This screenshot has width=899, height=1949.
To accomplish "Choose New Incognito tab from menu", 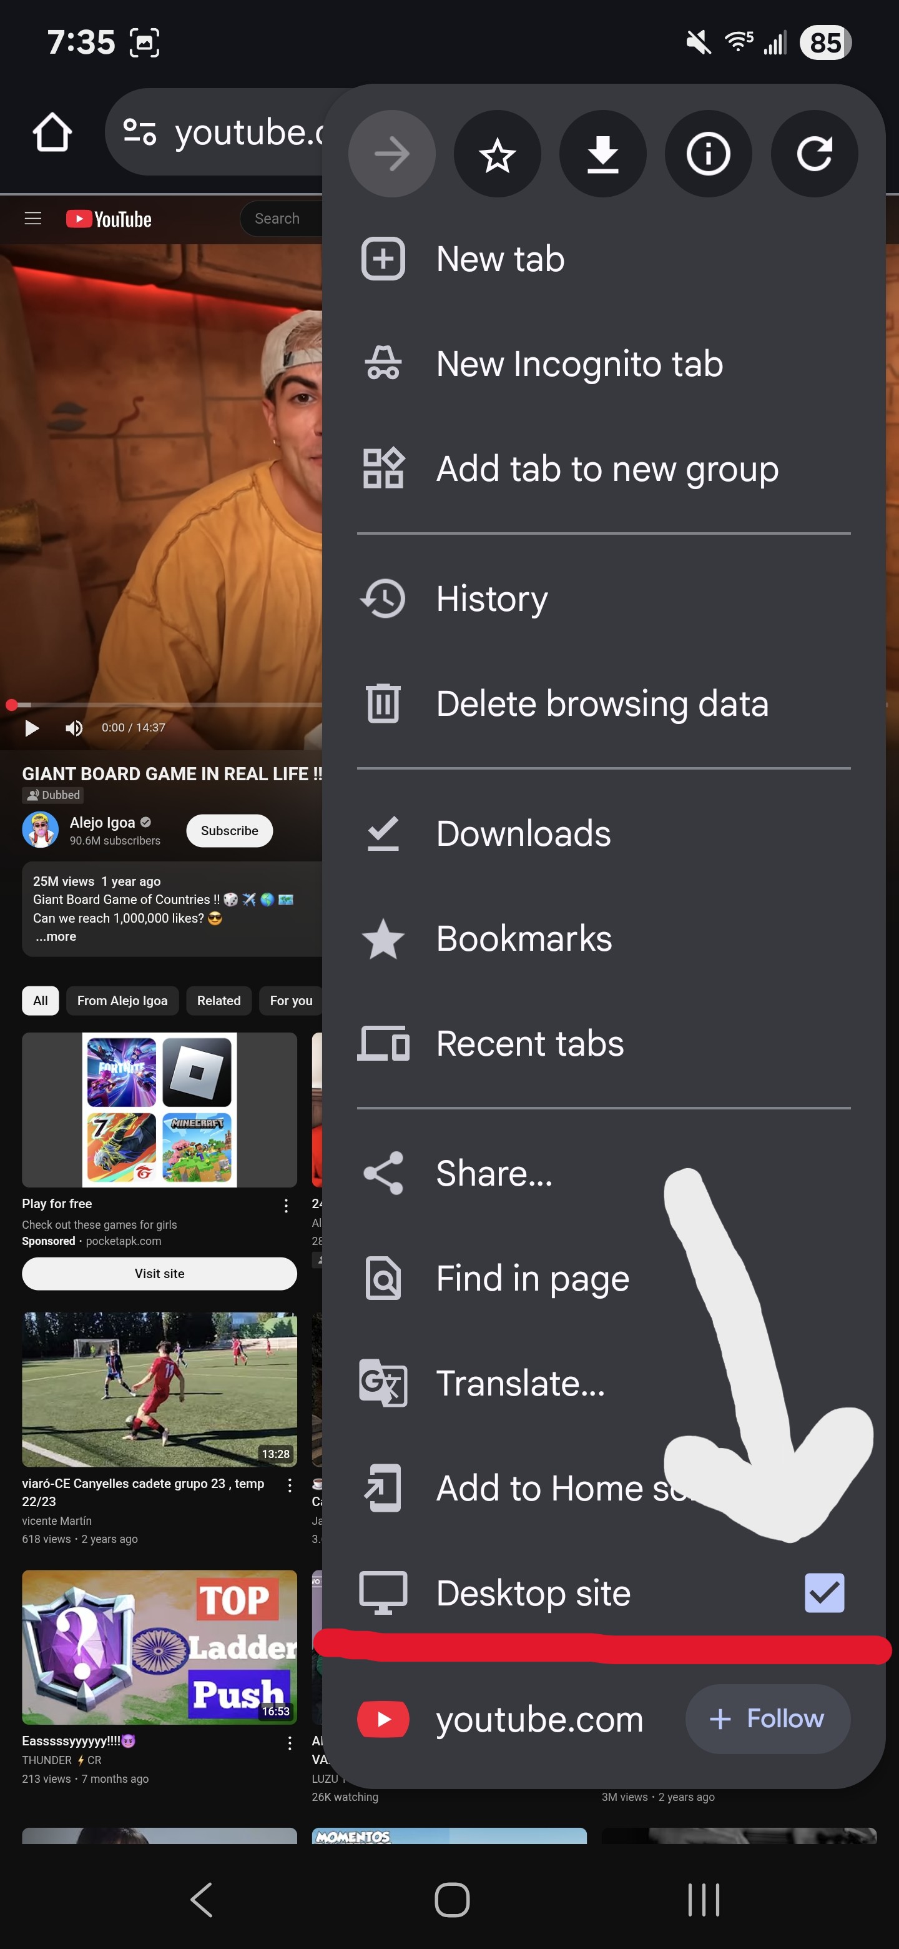I will click(x=579, y=364).
